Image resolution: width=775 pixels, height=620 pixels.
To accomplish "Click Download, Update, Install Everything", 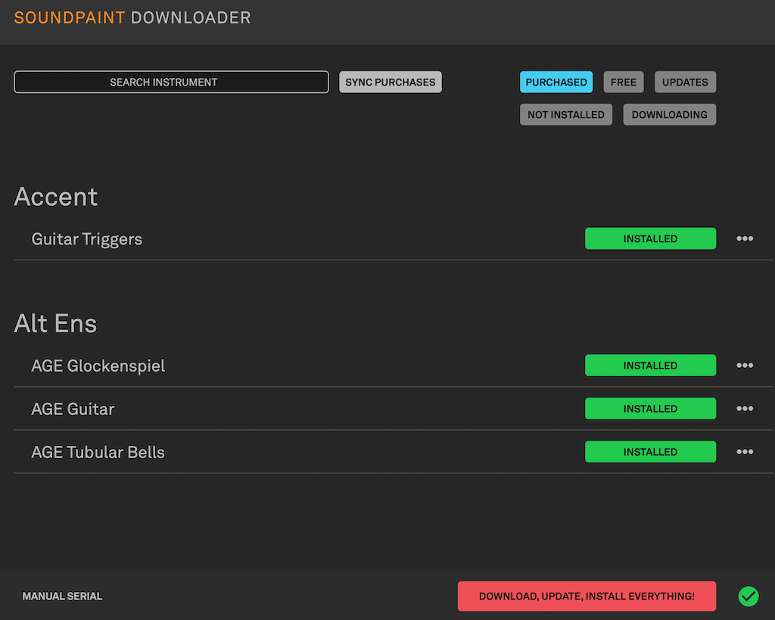I will click(x=587, y=597).
